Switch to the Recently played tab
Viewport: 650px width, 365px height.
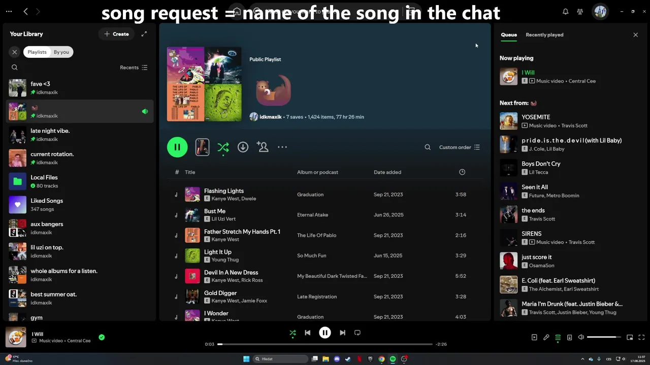(544, 35)
